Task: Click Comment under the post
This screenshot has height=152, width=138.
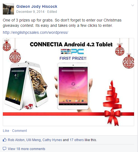Action: point(20,131)
